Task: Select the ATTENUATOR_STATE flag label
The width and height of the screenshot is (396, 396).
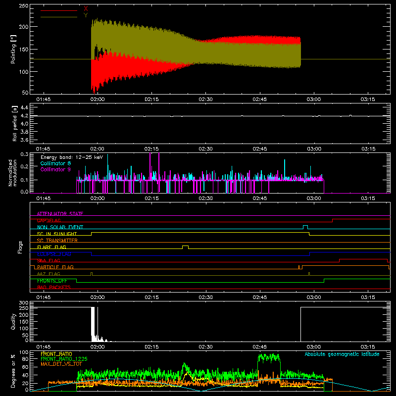Action: (60, 214)
